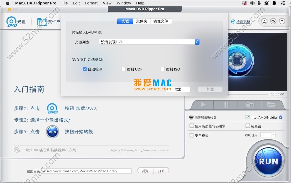
Task: Click the preview playback progress slider
Action: point(248,94)
